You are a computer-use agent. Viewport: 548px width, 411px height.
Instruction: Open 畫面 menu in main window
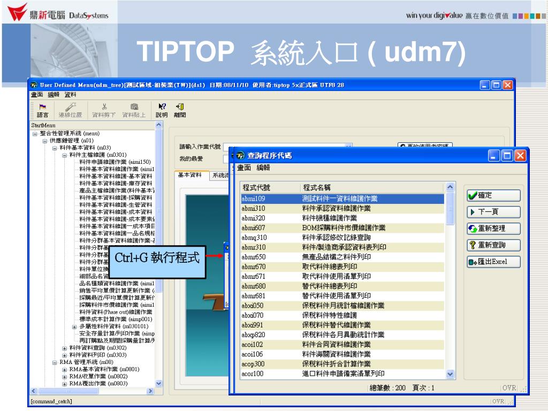pyautogui.click(x=37, y=95)
